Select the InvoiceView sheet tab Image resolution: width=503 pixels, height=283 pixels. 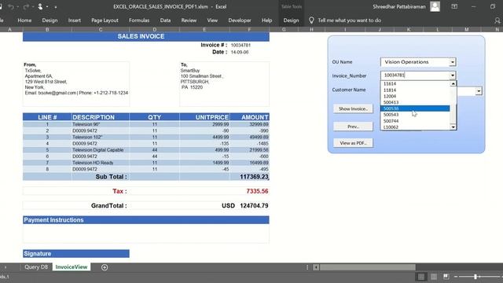pos(72,267)
